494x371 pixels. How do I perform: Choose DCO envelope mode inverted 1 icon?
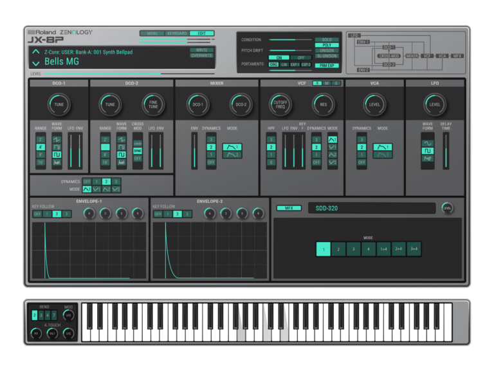click(x=96, y=189)
